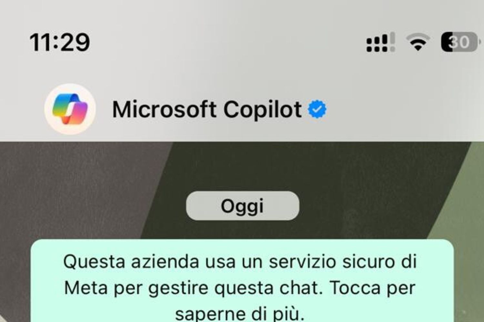Tap the Wi-Fi status icon
This screenshot has height=322, width=484.
(418, 42)
